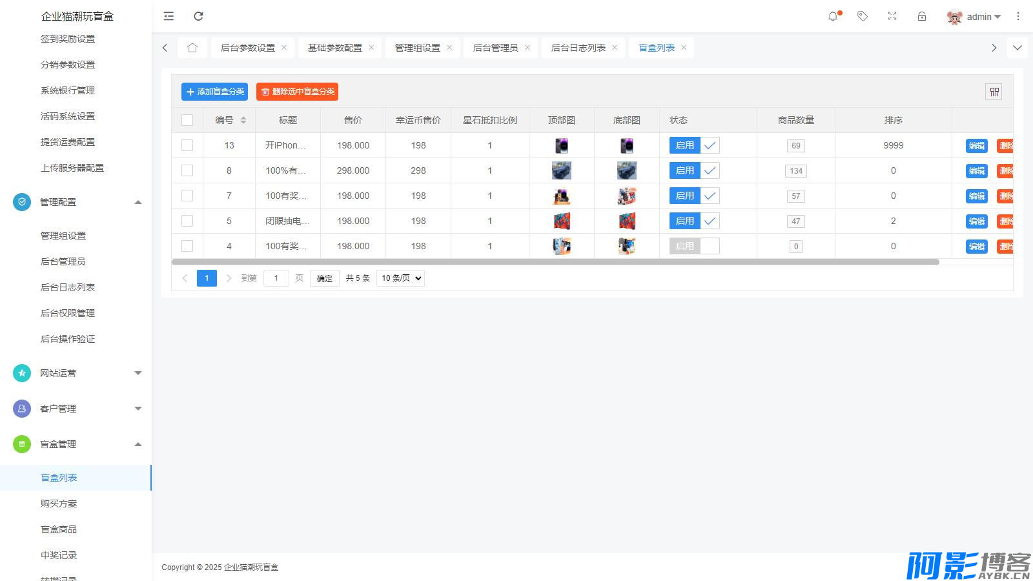The width and height of the screenshot is (1033, 581).
Task: Tick checkbox for row 8
Action: tap(187, 170)
